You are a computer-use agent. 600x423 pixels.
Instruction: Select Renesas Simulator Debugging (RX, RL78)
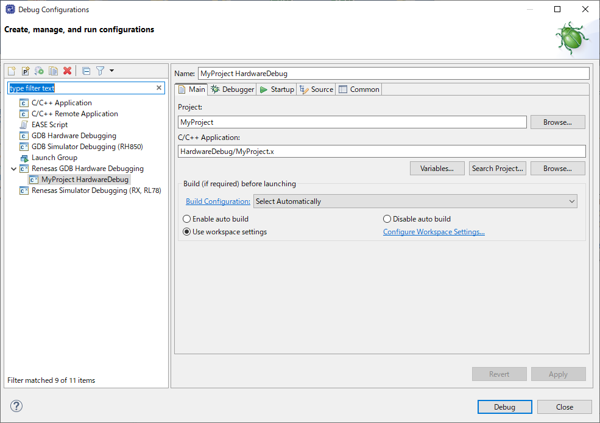[96, 191]
